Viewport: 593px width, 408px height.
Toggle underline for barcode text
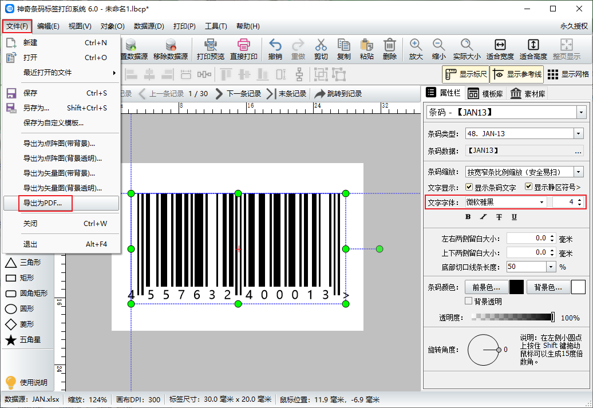514,217
